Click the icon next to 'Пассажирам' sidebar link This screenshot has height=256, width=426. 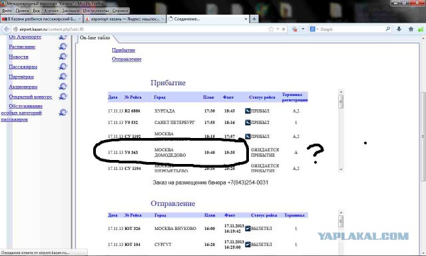coord(63,67)
